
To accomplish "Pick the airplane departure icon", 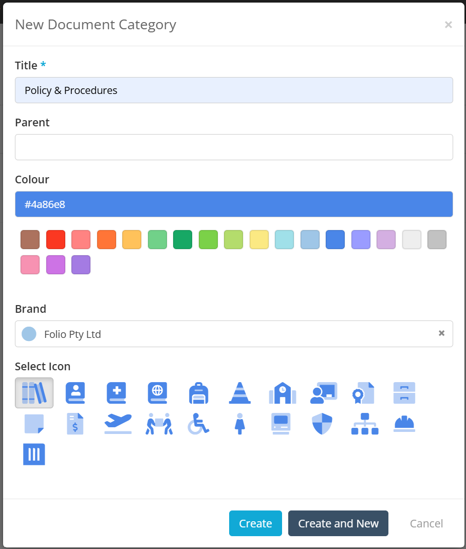I will click(118, 424).
